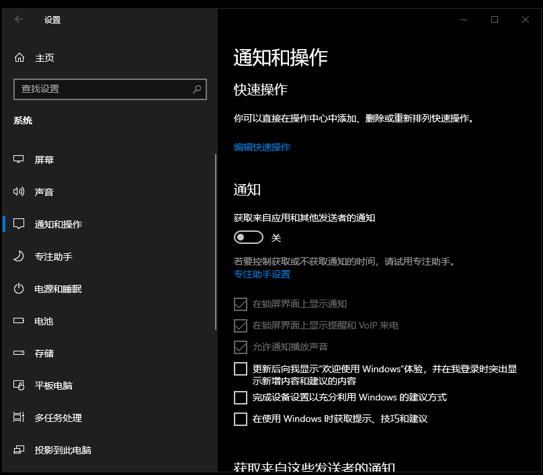Select 投影到此电脑 in the sidebar

point(62,450)
